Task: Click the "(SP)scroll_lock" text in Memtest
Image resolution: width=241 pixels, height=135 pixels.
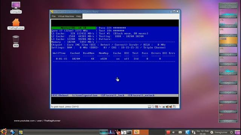Action: pyautogui.click(x=112, y=95)
